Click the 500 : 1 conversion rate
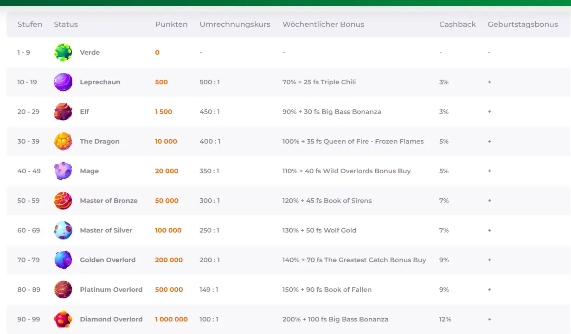571x334 pixels. [x=210, y=82]
